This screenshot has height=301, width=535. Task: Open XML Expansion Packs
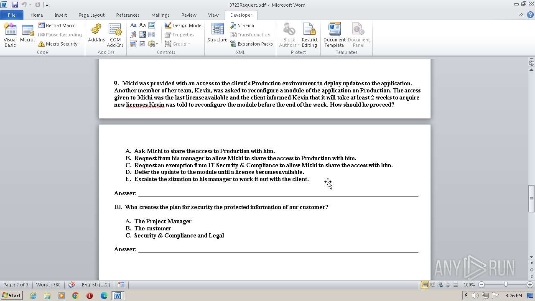click(251, 44)
